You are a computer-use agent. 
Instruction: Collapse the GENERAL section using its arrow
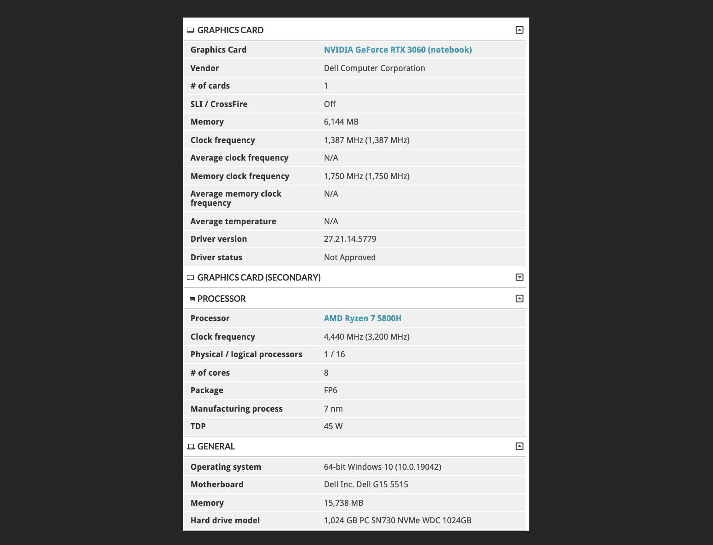pyautogui.click(x=519, y=446)
